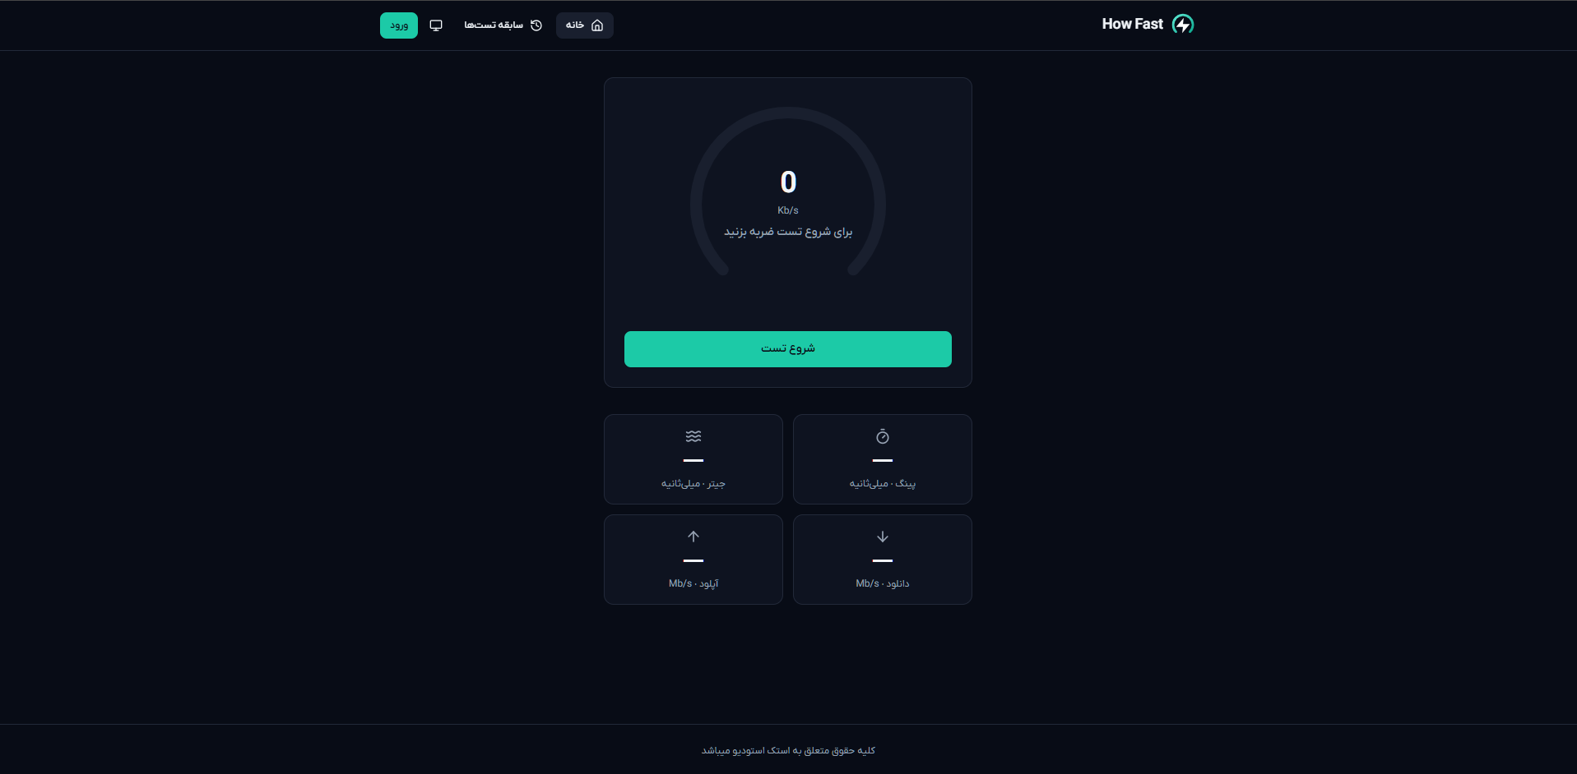This screenshot has height=774, width=1577.
Task: Click the برای شروع تست ضربه بزنید hint
Action: [788, 232]
